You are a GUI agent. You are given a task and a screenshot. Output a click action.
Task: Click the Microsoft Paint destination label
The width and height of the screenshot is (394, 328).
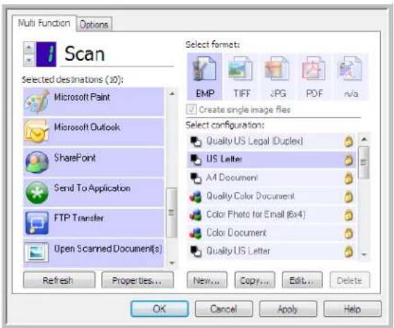point(82,97)
